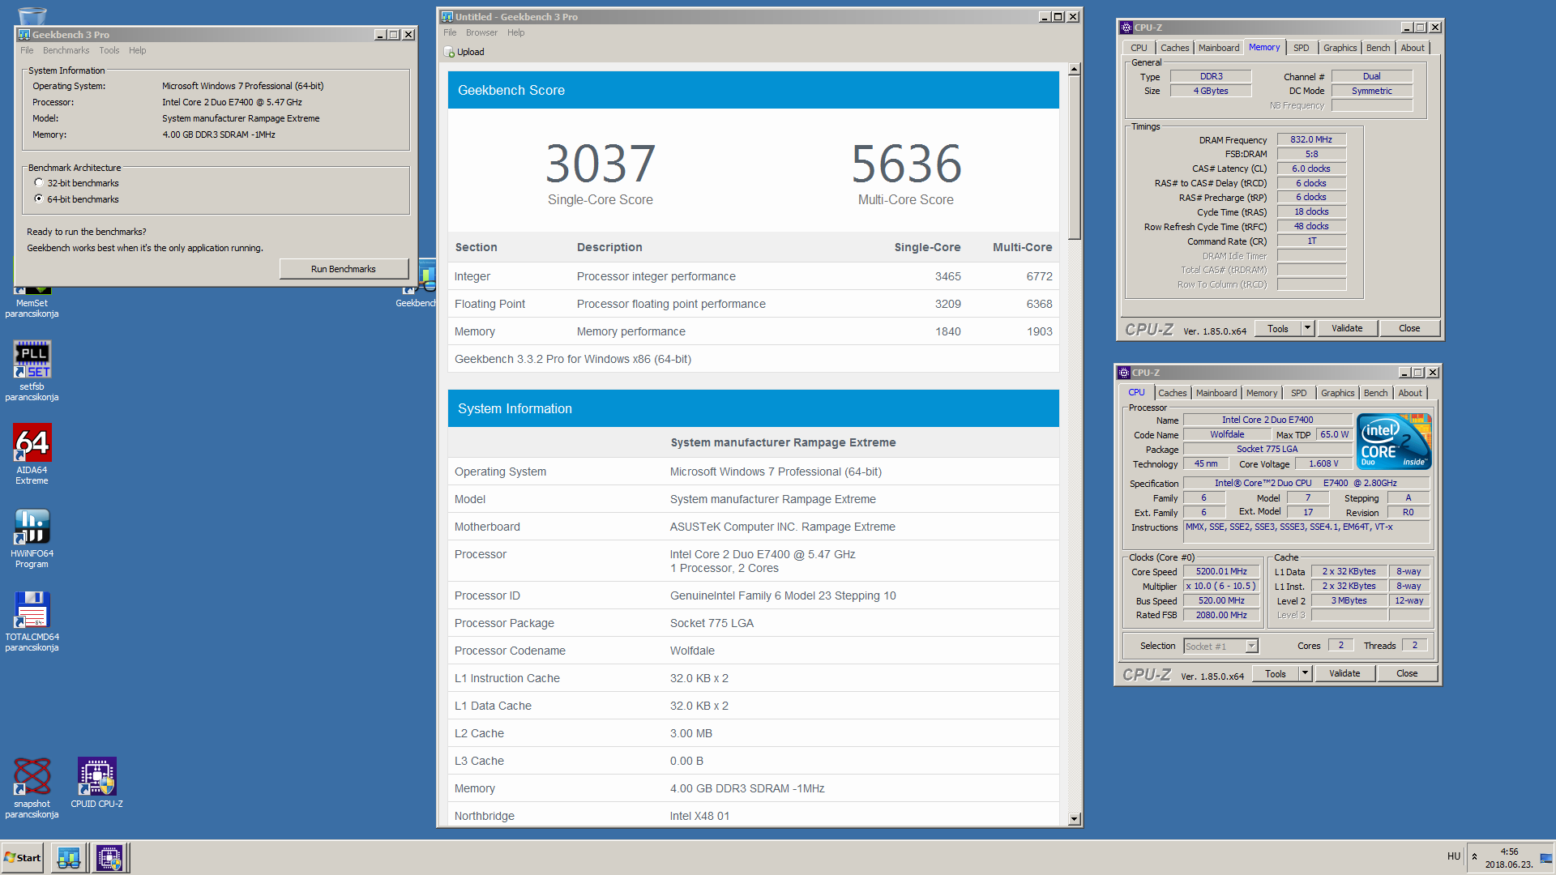The width and height of the screenshot is (1556, 875).
Task: Launch AIDA64 Extreme desktop icon
Action: [32, 454]
